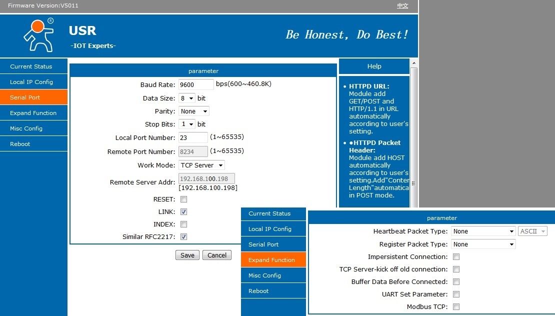Open the Work Mode dropdown

click(201, 165)
